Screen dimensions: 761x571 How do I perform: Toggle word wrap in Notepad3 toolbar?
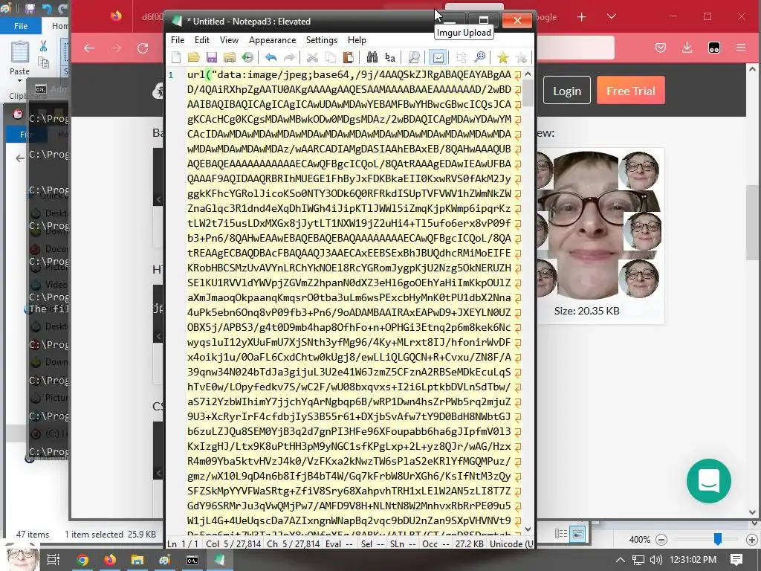coord(438,57)
